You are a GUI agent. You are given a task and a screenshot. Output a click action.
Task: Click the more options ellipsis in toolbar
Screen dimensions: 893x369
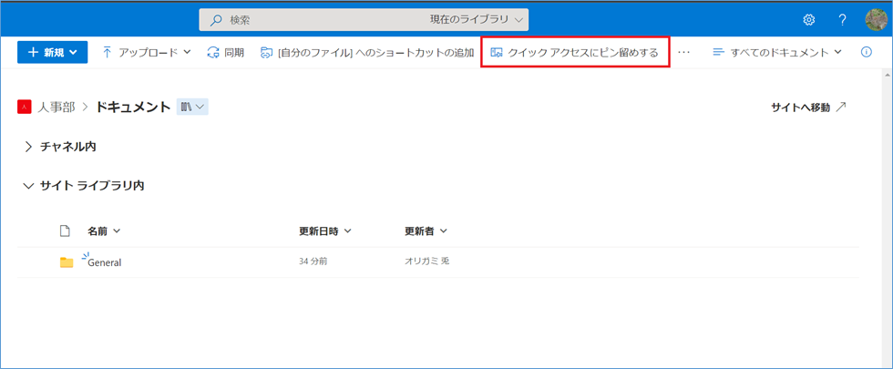point(684,52)
